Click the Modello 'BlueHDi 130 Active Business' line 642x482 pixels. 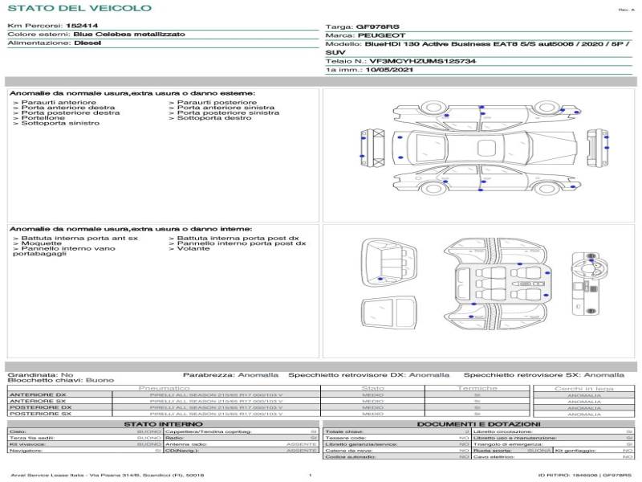pos(479,44)
